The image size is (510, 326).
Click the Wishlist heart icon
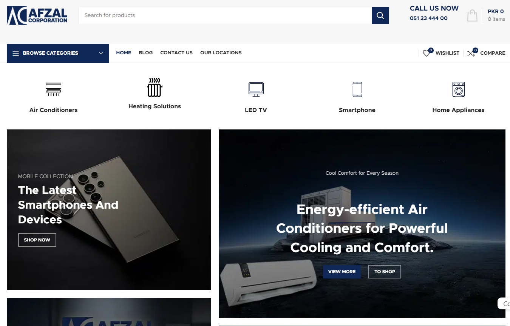[427, 53]
